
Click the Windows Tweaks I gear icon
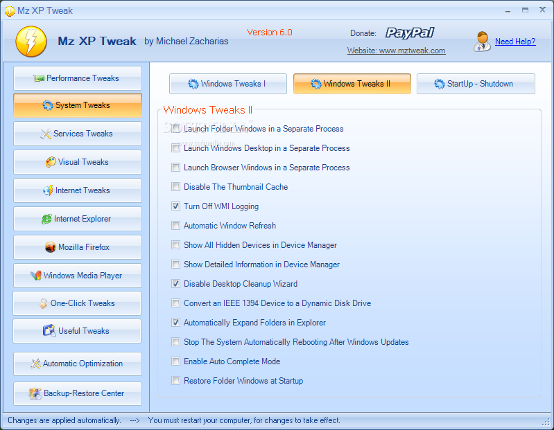point(193,84)
